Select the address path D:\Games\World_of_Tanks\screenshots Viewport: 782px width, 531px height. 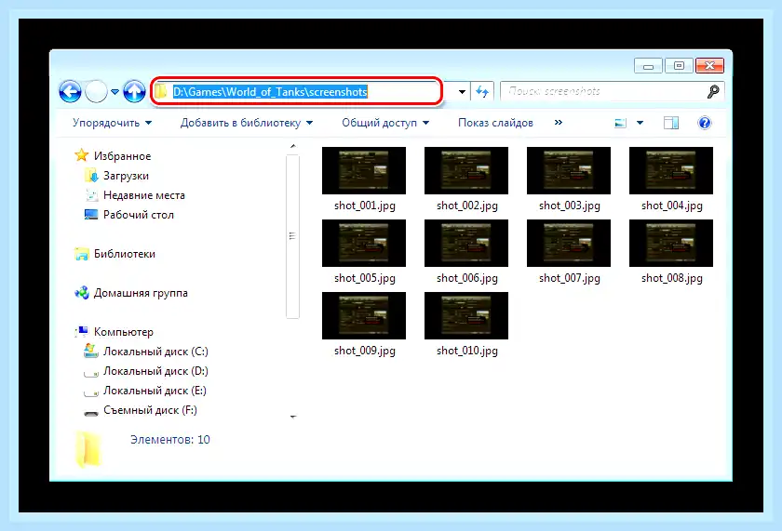(270, 92)
